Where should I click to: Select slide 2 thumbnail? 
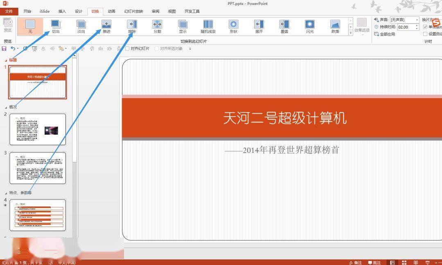click(x=38, y=129)
